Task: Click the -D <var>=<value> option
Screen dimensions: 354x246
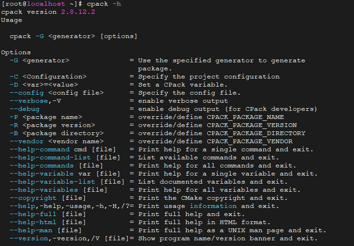Action: [43, 85]
